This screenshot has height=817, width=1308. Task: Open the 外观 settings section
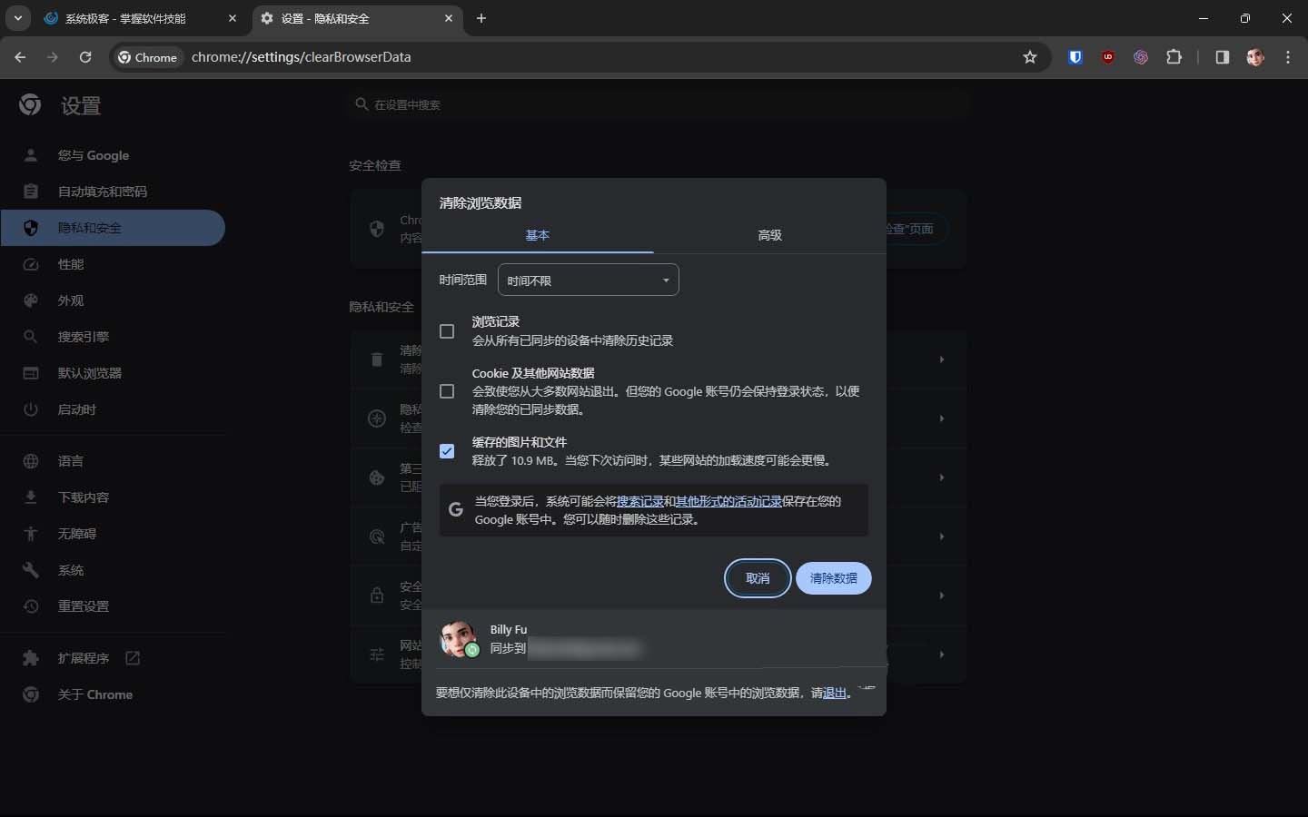[113, 300]
